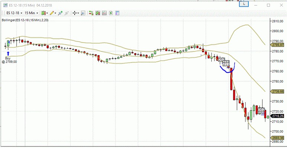The height and width of the screenshot is (148, 287).
Task: Click the blue Buy arrow marker
Action: 8,54
